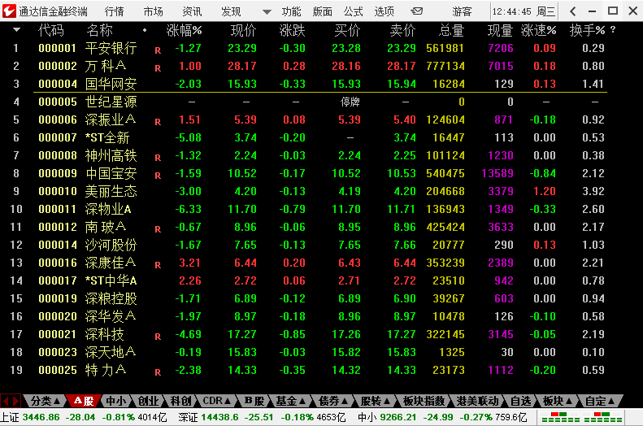The image size is (643, 426).
Task: Switch to the 创业 tab
Action: [148, 401]
